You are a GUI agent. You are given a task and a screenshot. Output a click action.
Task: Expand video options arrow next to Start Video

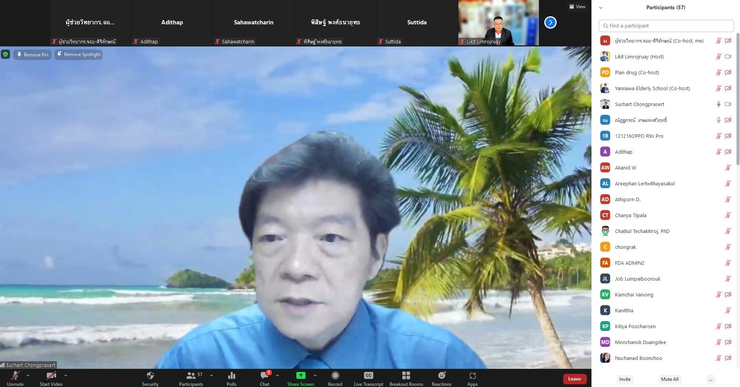[x=66, y=375]
